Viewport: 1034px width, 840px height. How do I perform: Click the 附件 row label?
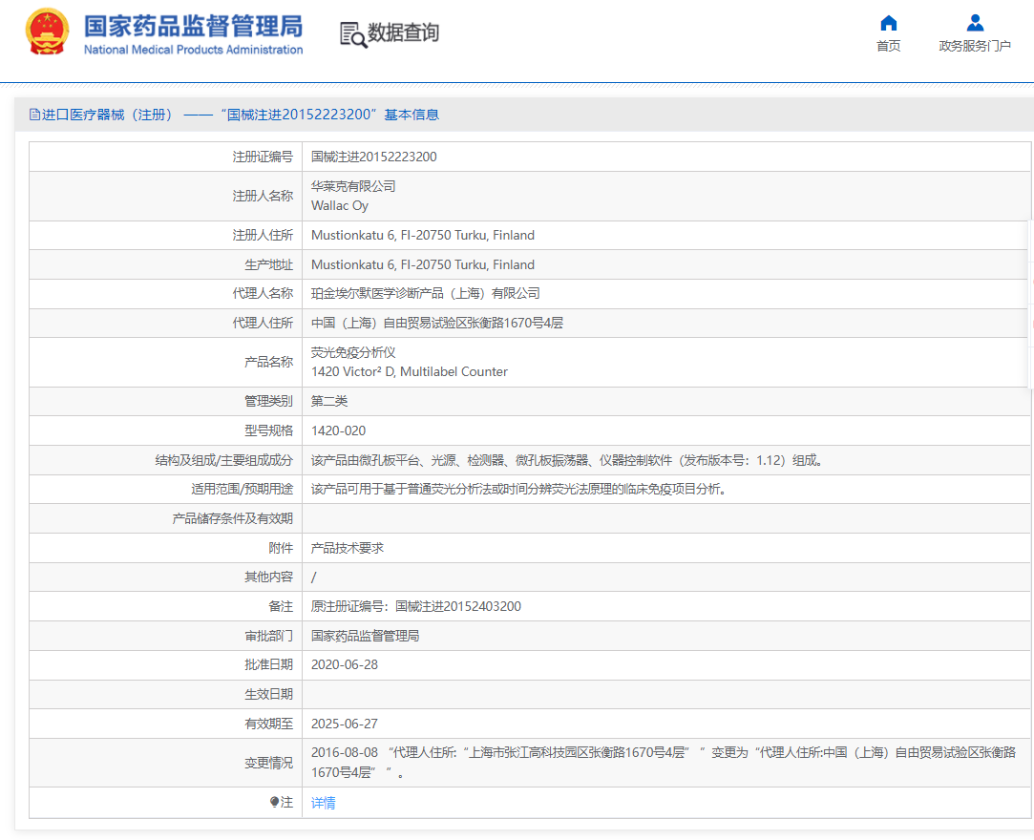click(x=281, y=548)
